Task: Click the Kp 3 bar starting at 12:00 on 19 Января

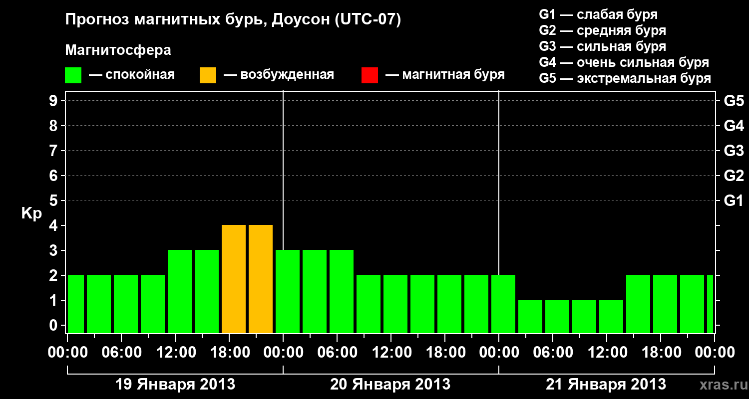Action: [x=180, y=291]
